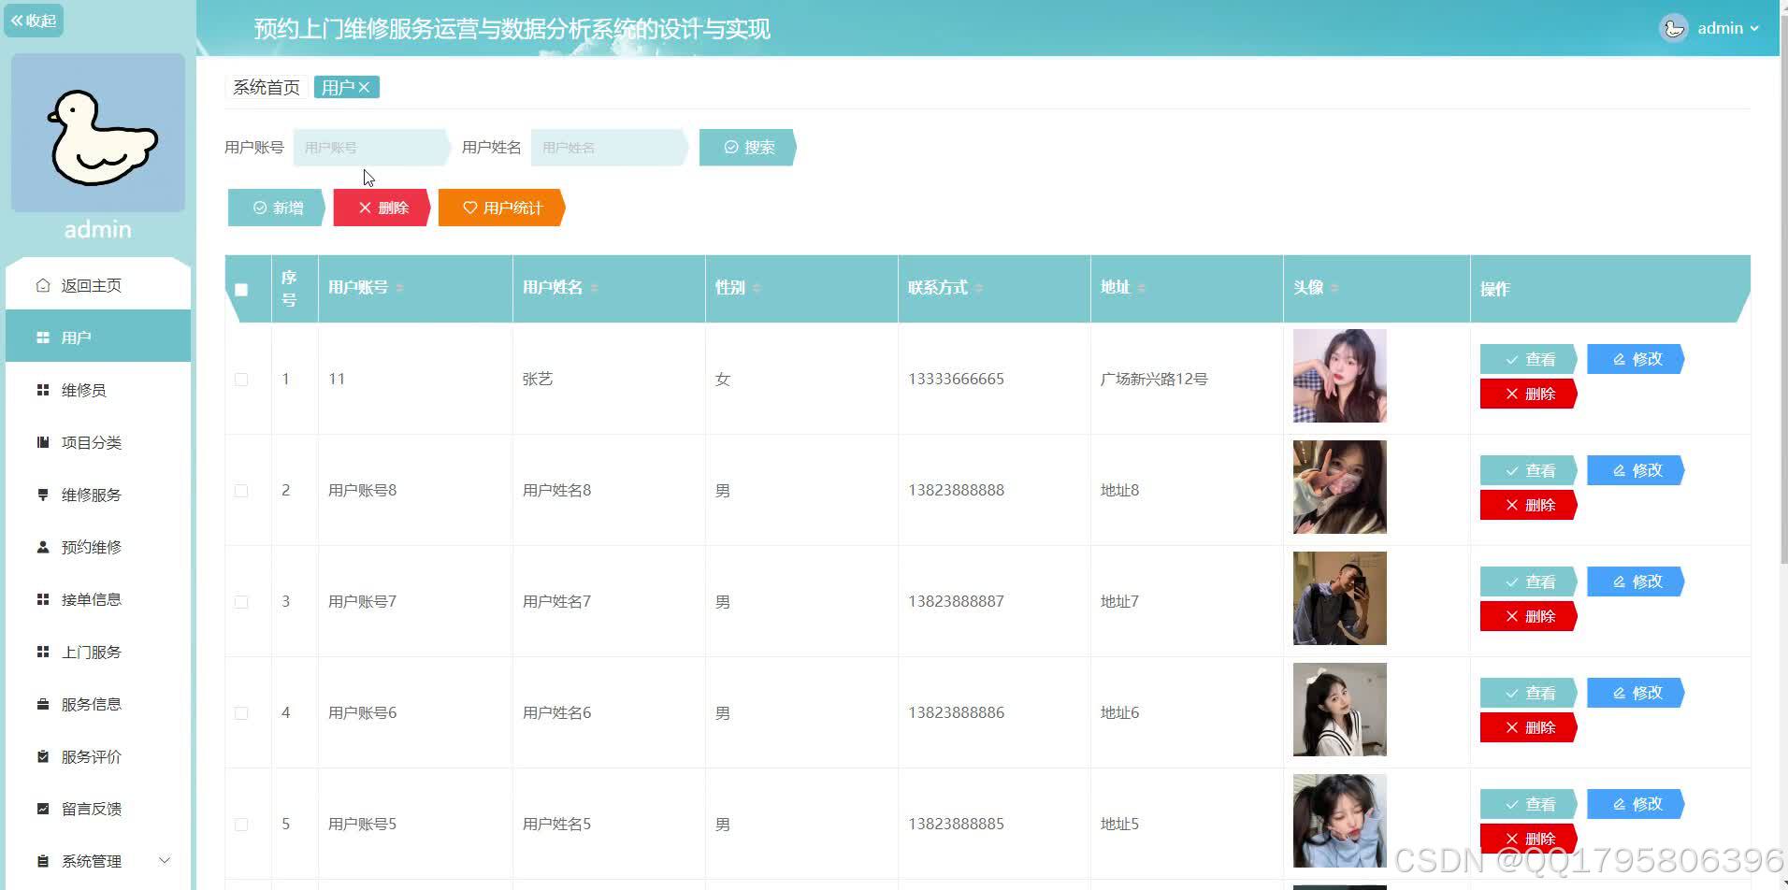Sort by the 用户姓名 column arrows
Image resolution: width=1788 pixels, height=890 pixels.
tap(595, 288)
